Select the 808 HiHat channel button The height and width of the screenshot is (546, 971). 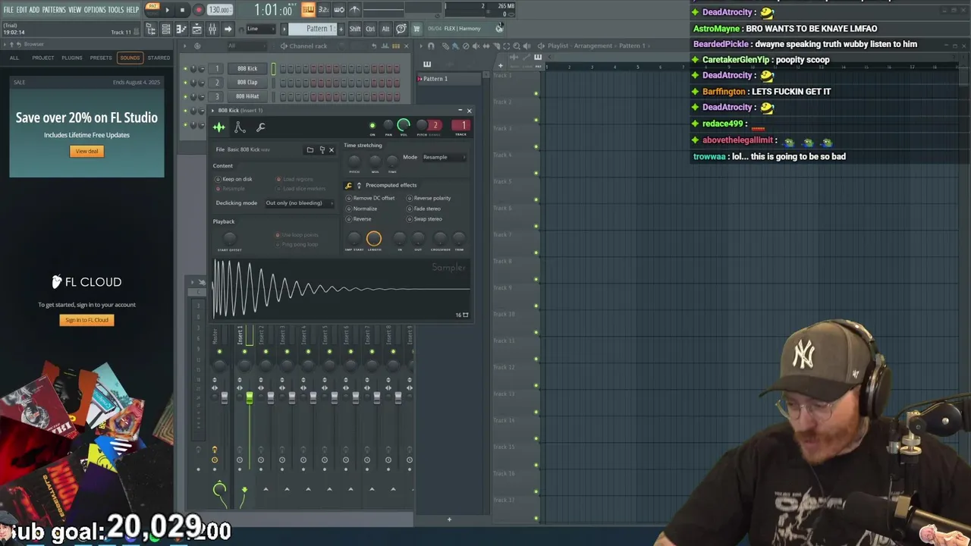click(x=247, y=96)
